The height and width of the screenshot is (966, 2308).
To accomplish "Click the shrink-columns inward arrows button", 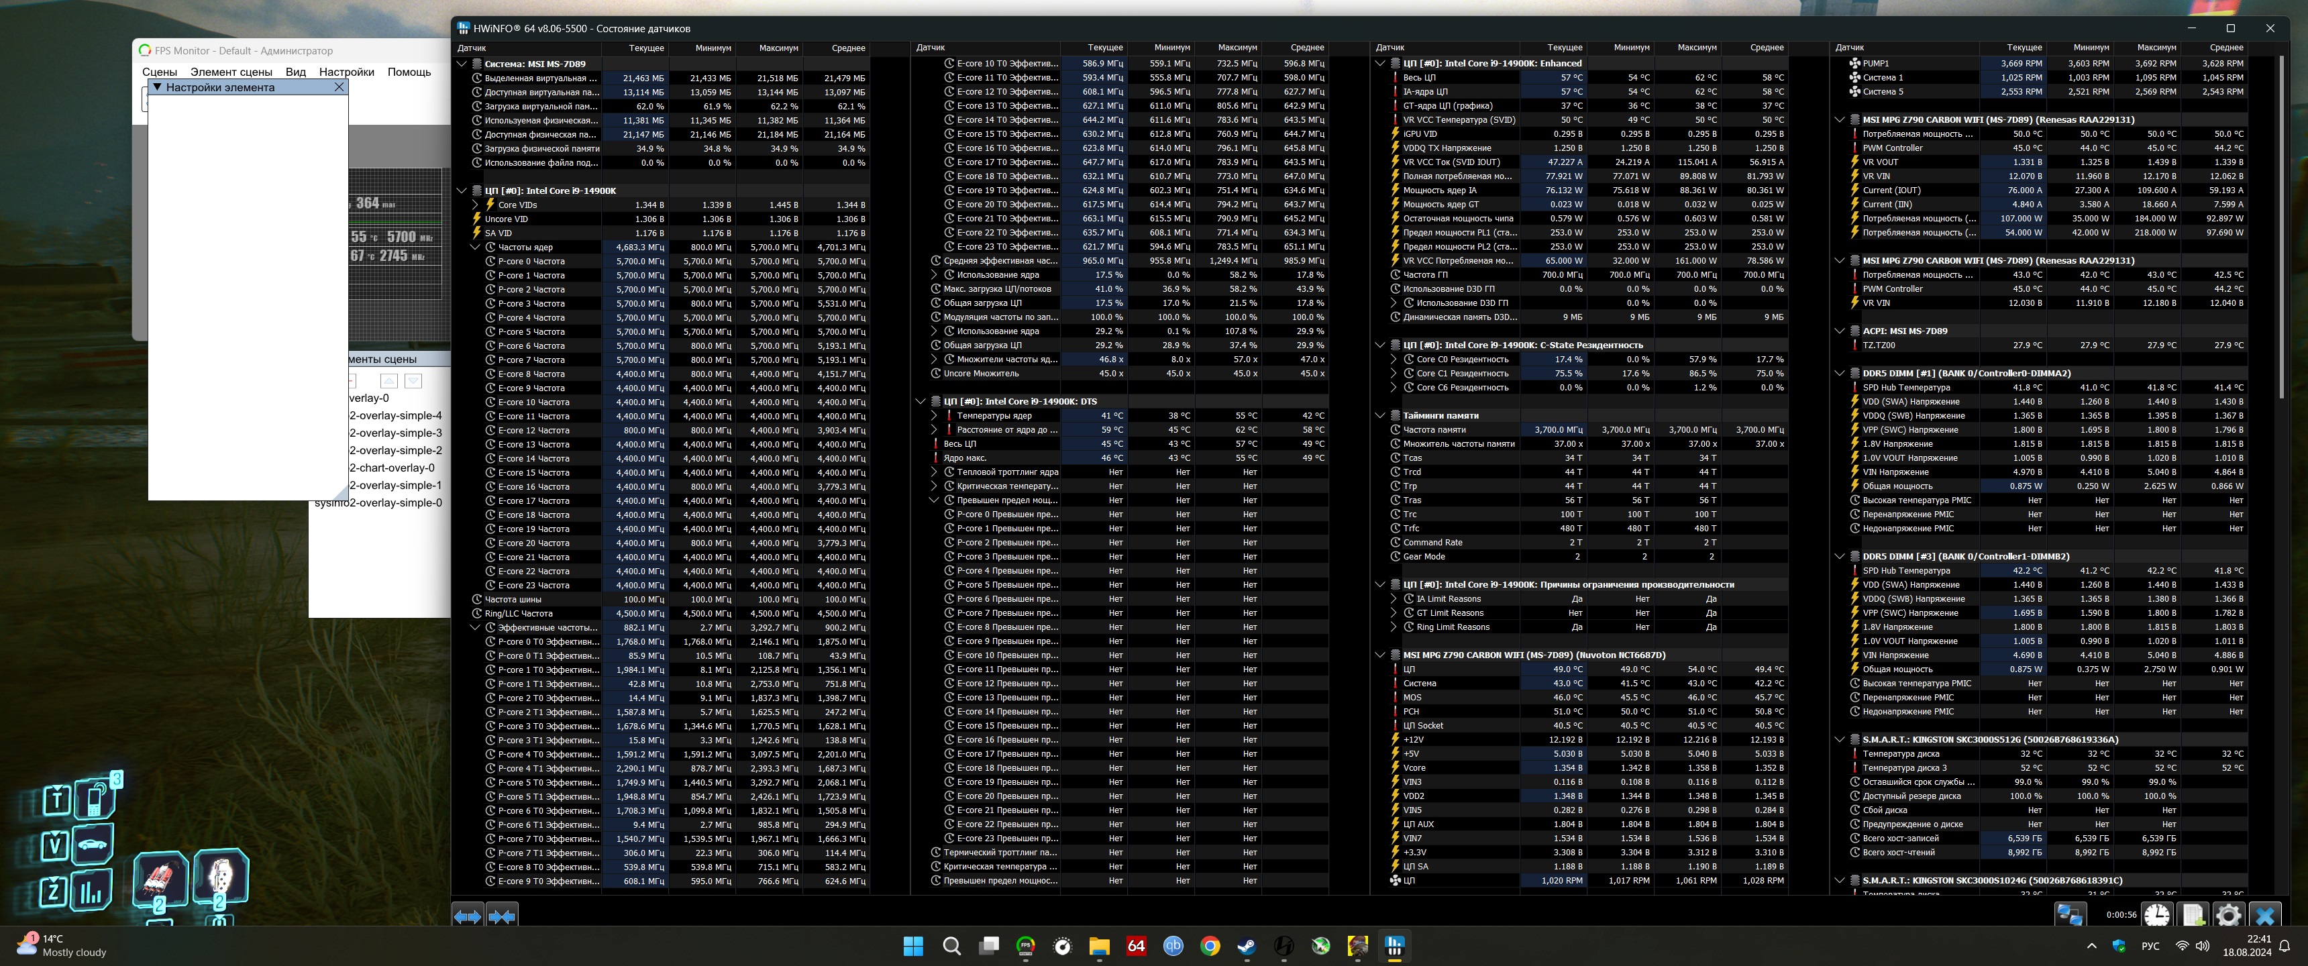I will [x=502, y=916].
